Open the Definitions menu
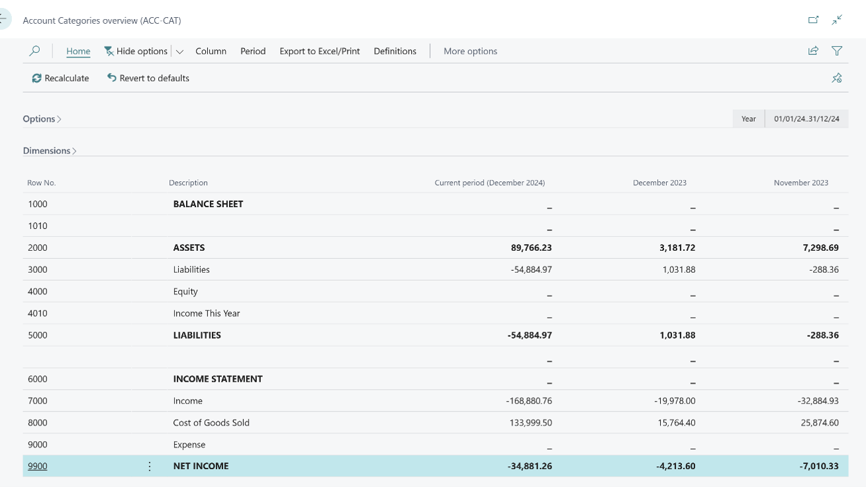 395,51
